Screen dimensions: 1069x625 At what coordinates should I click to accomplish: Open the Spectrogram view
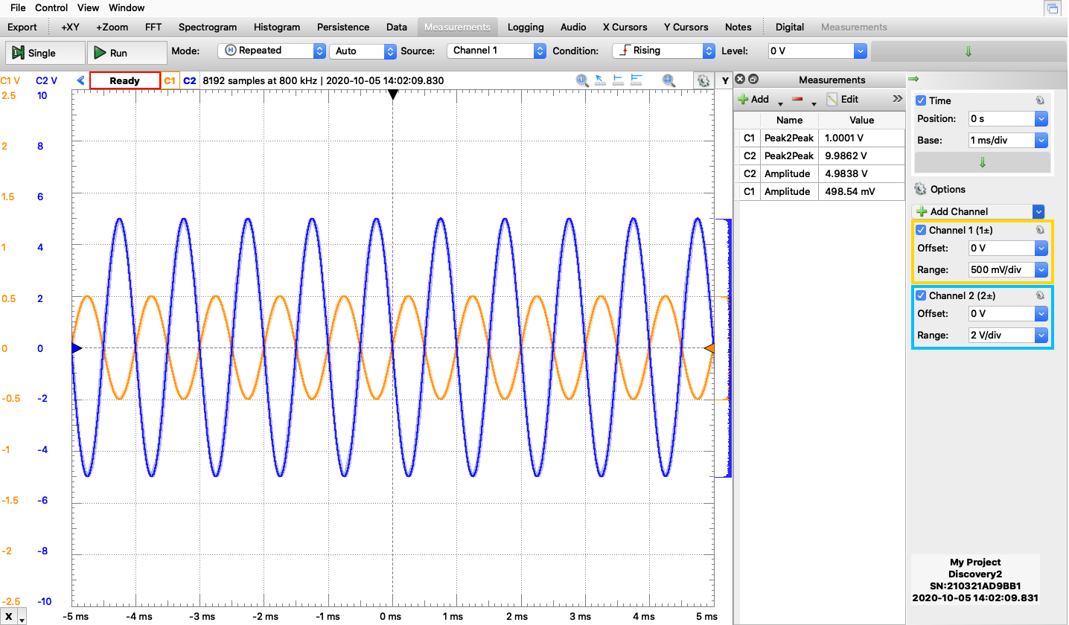tap(208, 27)
